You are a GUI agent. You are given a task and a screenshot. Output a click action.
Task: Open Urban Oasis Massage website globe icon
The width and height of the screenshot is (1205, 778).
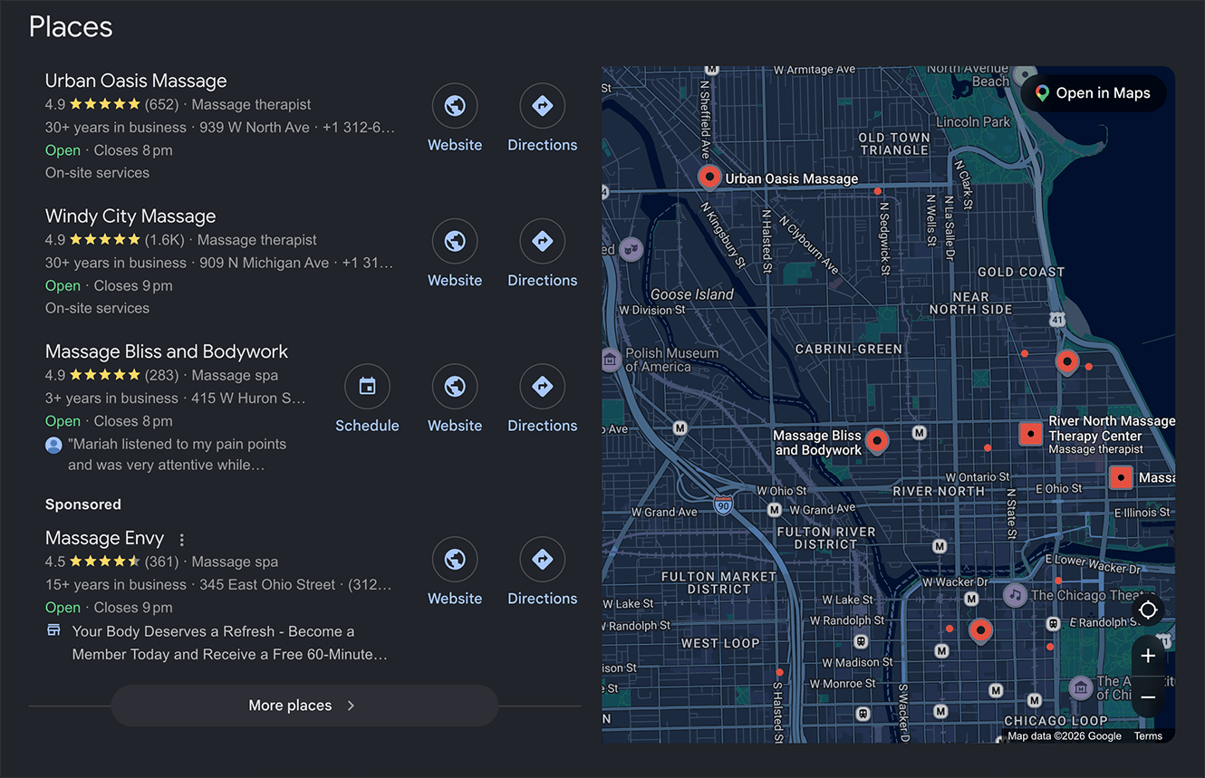pyautogui.click(x=455, y=106)
